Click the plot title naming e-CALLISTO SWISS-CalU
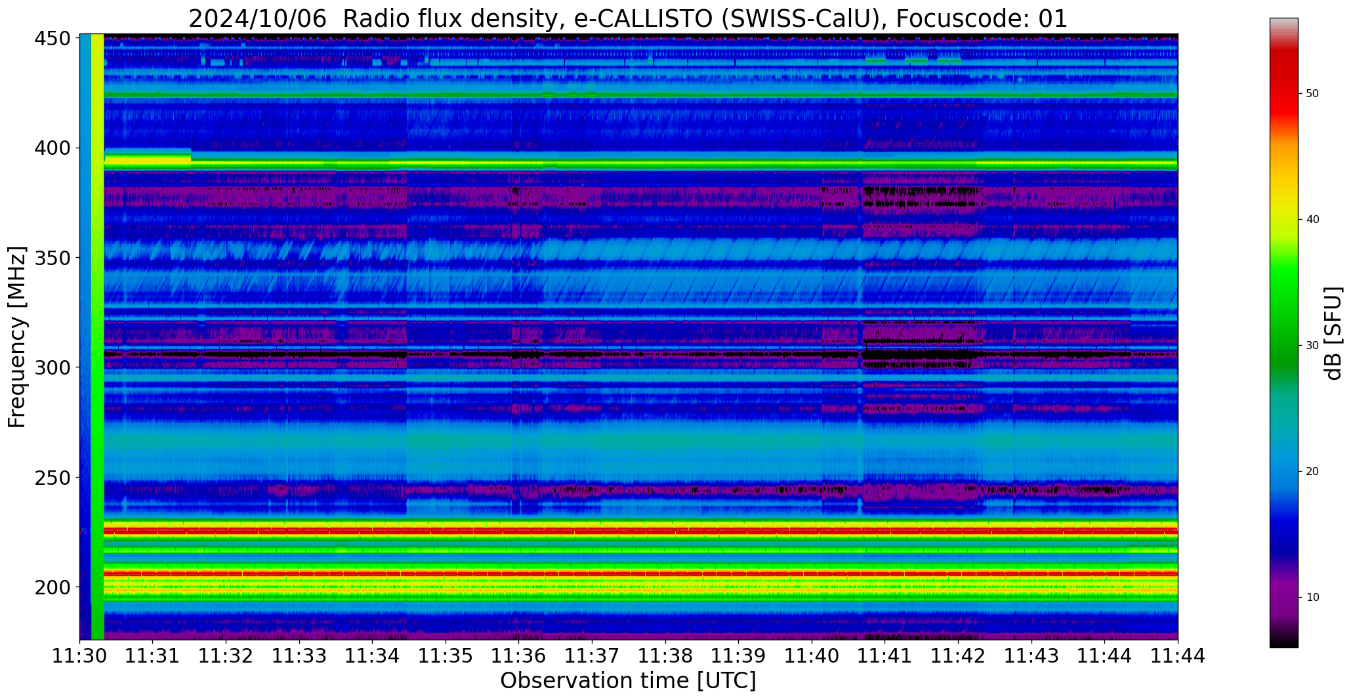 (628, 18)
